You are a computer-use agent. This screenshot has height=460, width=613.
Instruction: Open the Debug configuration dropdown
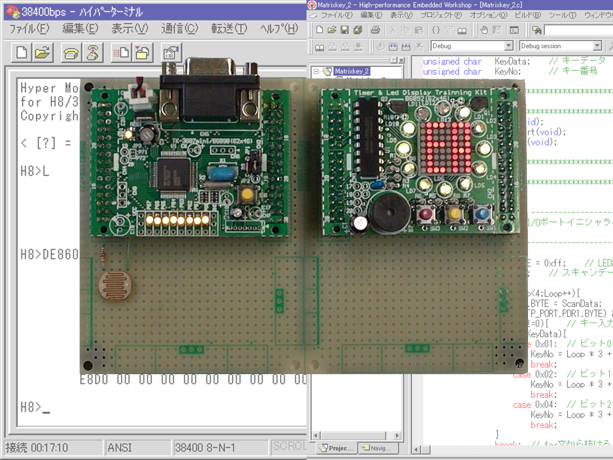coord(508,46)
